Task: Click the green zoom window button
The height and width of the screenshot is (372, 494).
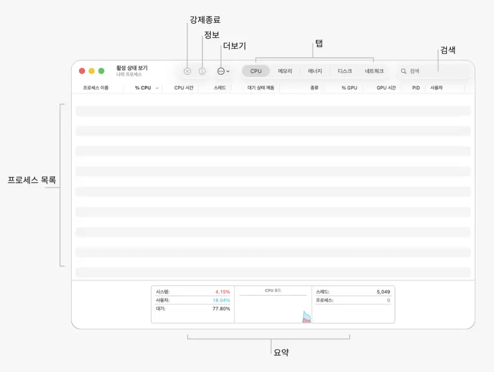Action: (101, 71)
